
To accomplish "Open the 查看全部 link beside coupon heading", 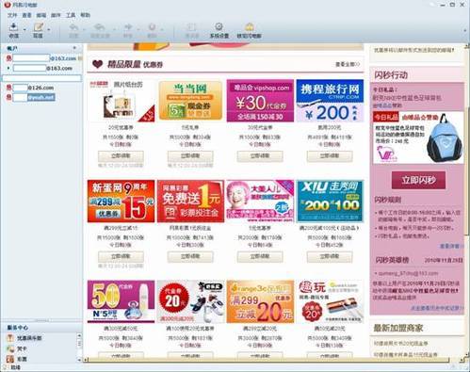I will point(348,64).
